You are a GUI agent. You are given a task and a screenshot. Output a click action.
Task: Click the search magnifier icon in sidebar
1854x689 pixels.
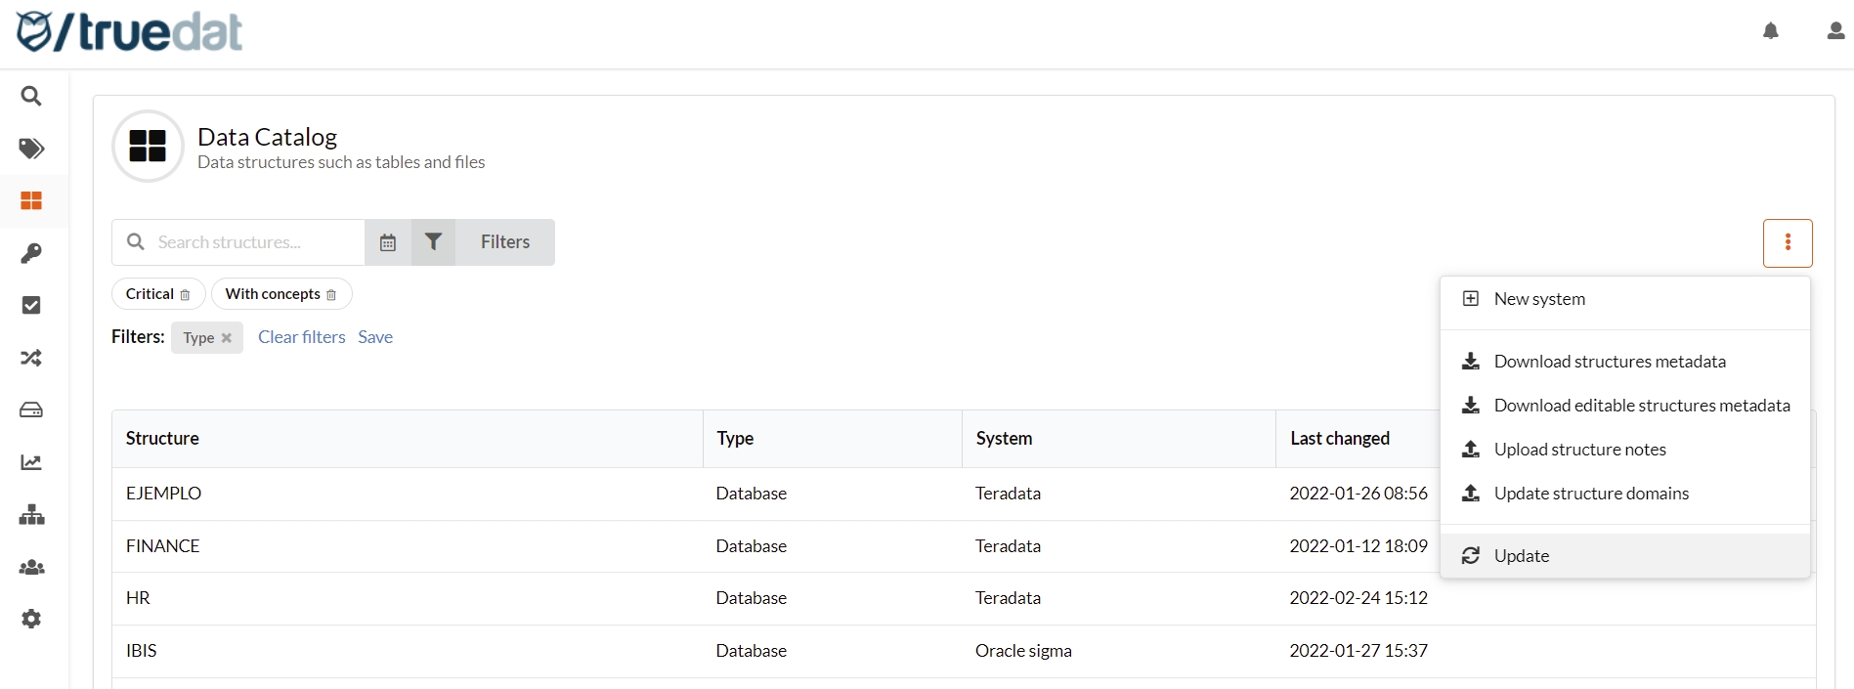(31, 96)
